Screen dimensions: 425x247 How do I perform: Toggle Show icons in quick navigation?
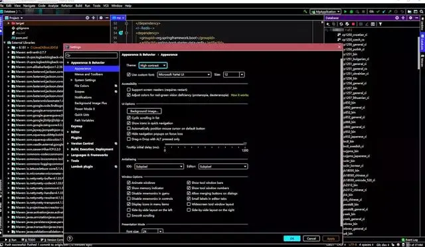tap(129, 123)
